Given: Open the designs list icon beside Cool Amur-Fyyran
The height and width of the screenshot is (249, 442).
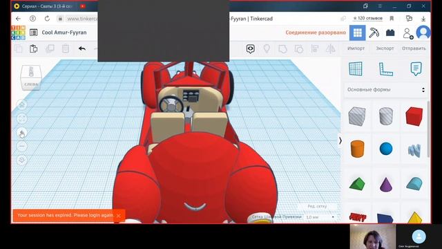Looking at the screenshot, I should point(34,33).
